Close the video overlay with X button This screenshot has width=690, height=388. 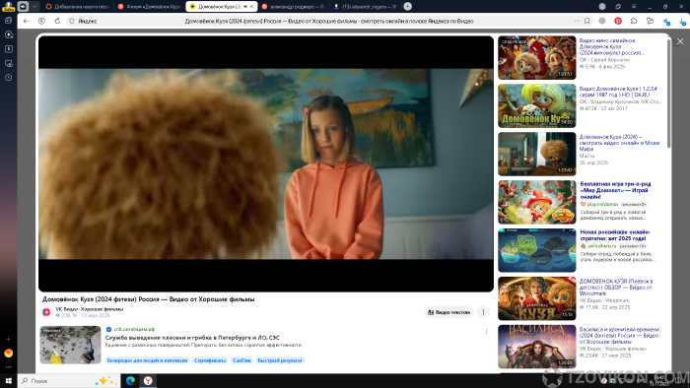pyautogui.click(x=680, y=41)
